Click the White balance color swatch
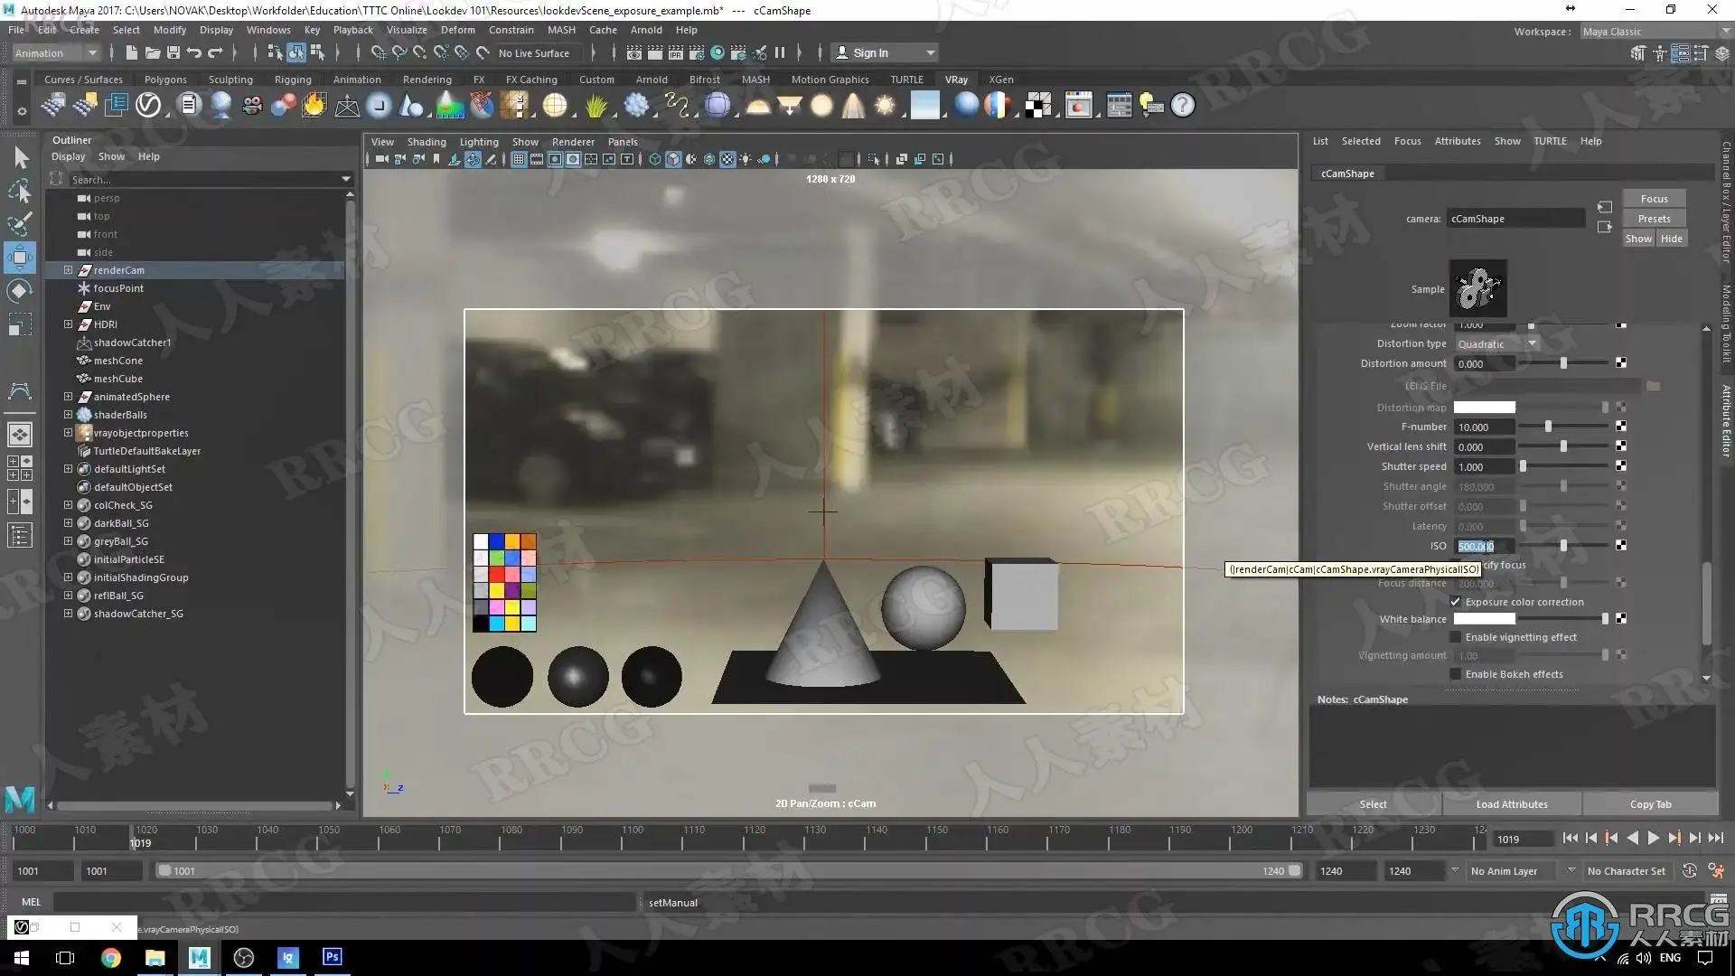The image size is (1735, 976). click(x=1484, y=619)
